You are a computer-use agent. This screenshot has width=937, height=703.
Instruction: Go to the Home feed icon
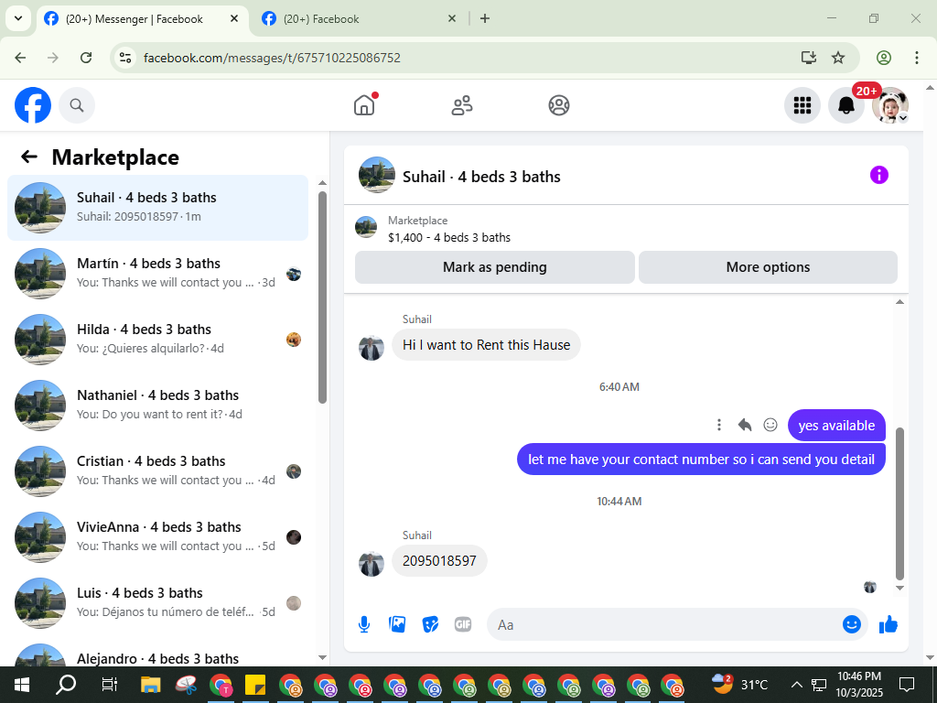point(364,105)
